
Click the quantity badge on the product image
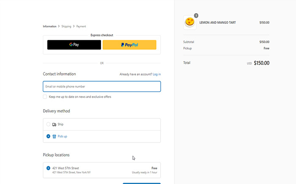tap(196, 16)
